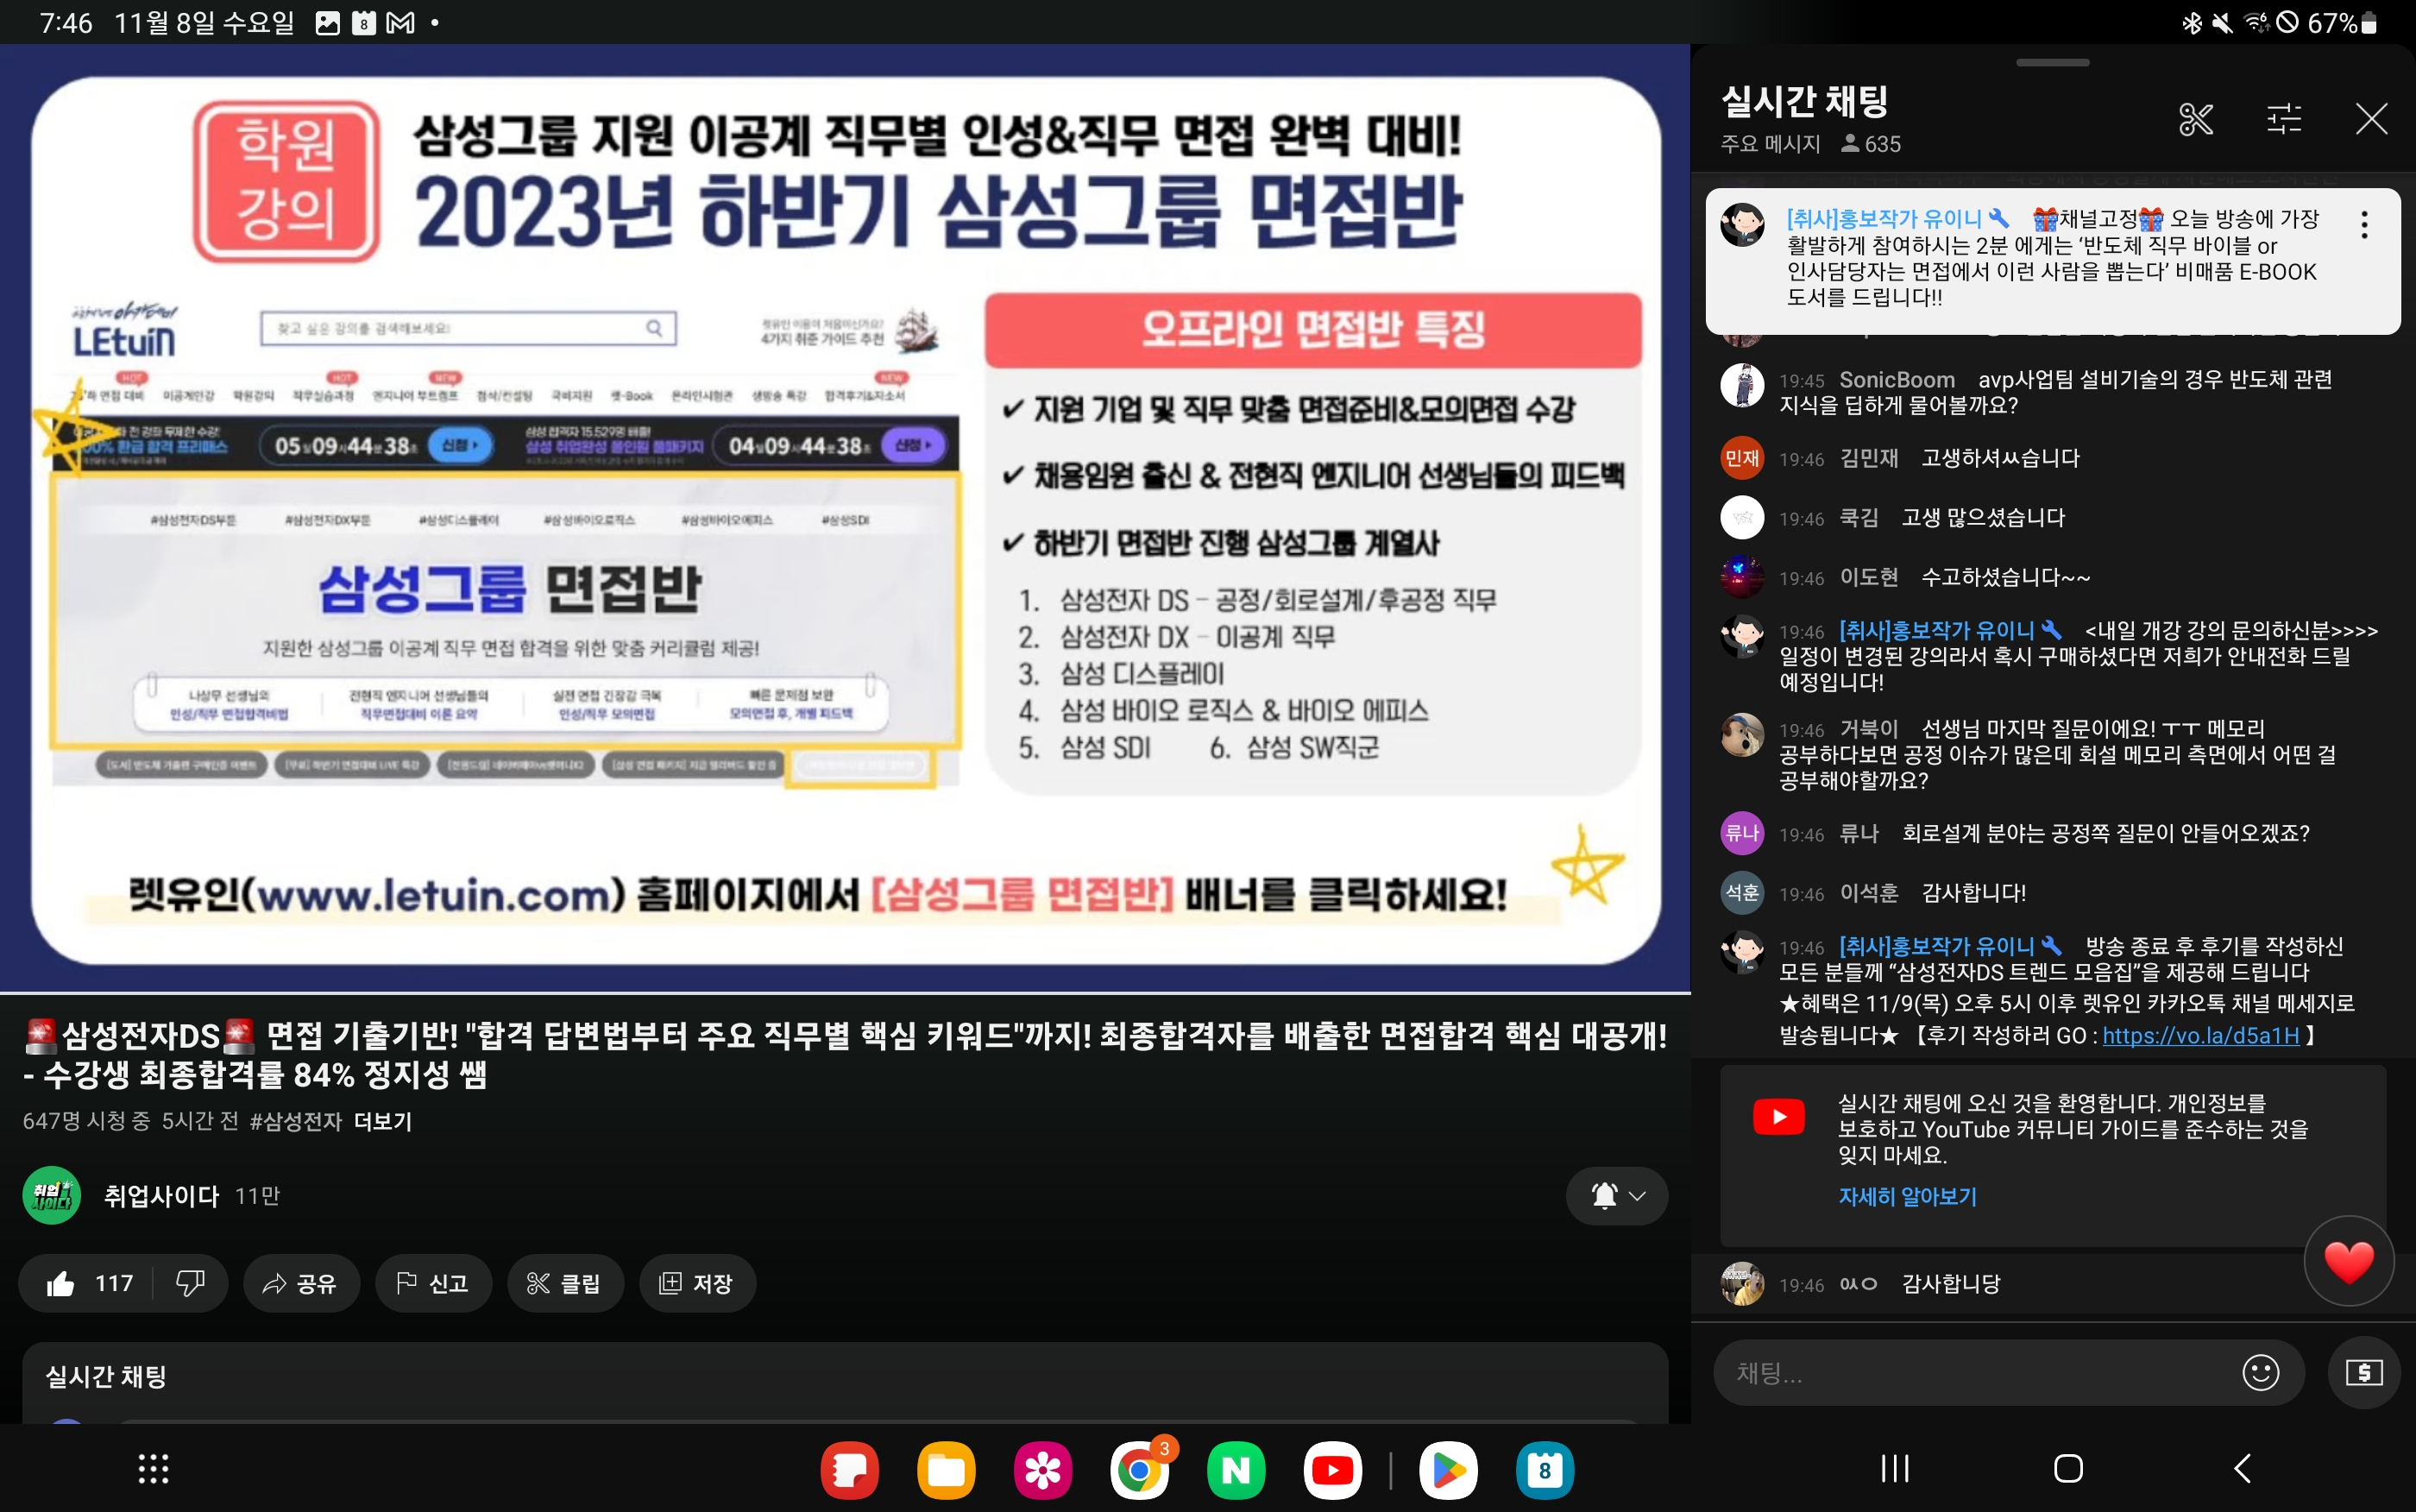Open live chat filter settings icon
The image size is (2416, 1512).
click(2283, 119)
